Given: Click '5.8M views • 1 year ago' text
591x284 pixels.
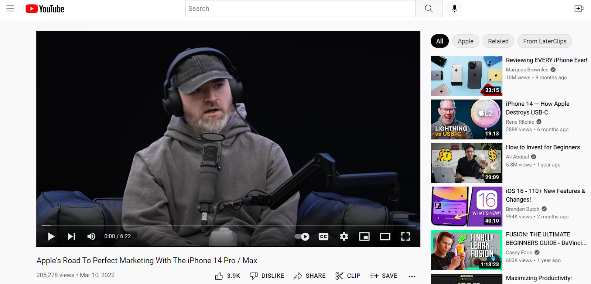Looking at the screenshot, I should 533,165.
